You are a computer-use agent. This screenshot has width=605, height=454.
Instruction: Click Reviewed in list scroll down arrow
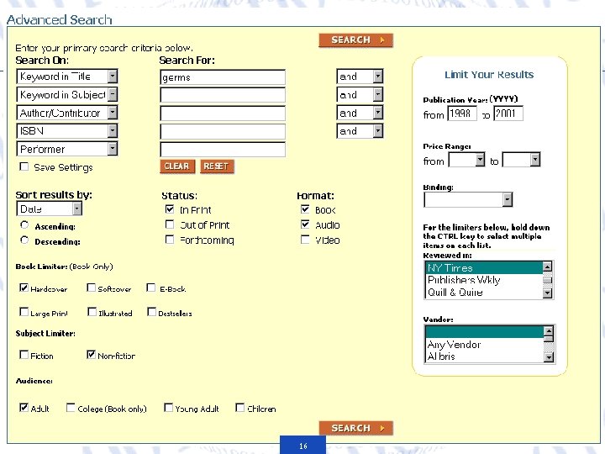547,293
